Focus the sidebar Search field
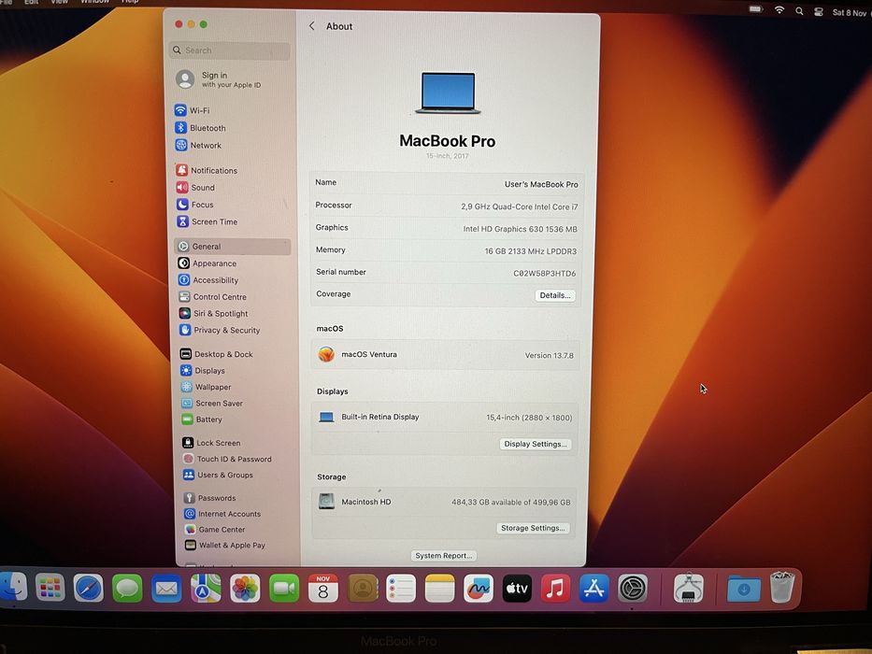 pyautogui.click(x=229, y=50)
